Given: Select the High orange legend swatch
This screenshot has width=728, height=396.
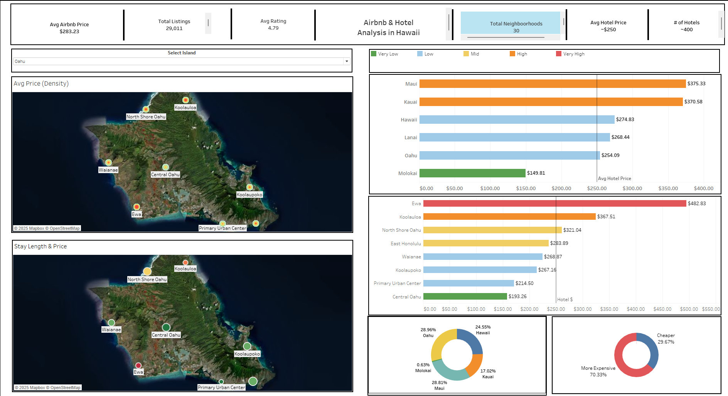Looking at the screenshot, I should pyautogui.click(x=512, y=54).
